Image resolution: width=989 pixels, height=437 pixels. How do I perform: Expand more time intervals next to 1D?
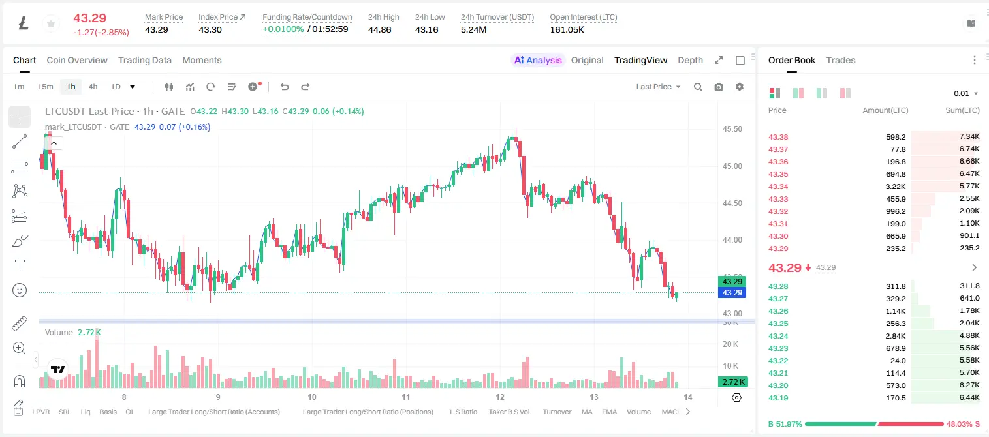(133, 87)
